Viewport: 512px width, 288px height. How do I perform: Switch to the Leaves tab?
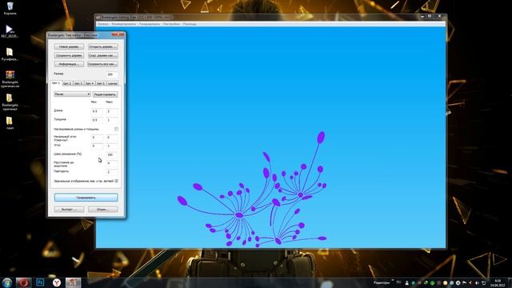112,83
